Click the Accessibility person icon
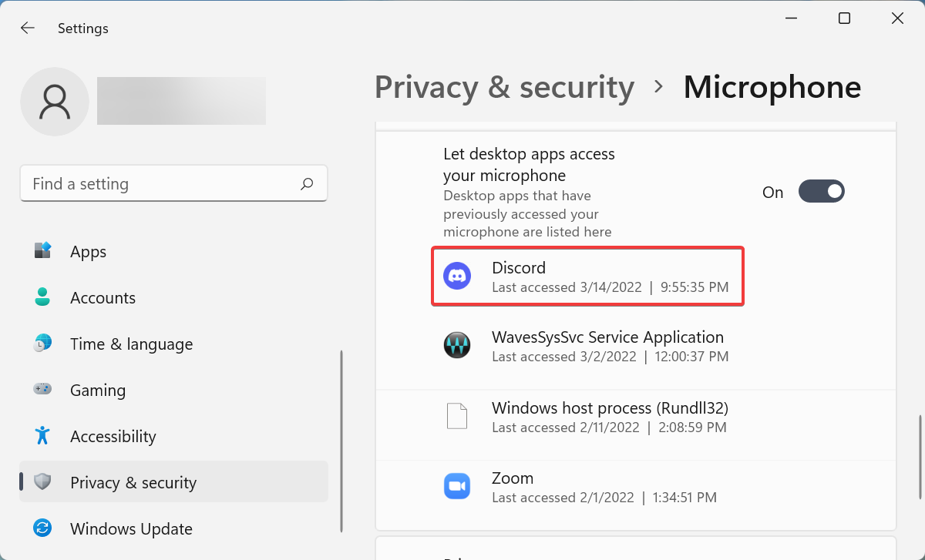The image size is (925, 560). (x=42, y=436)
